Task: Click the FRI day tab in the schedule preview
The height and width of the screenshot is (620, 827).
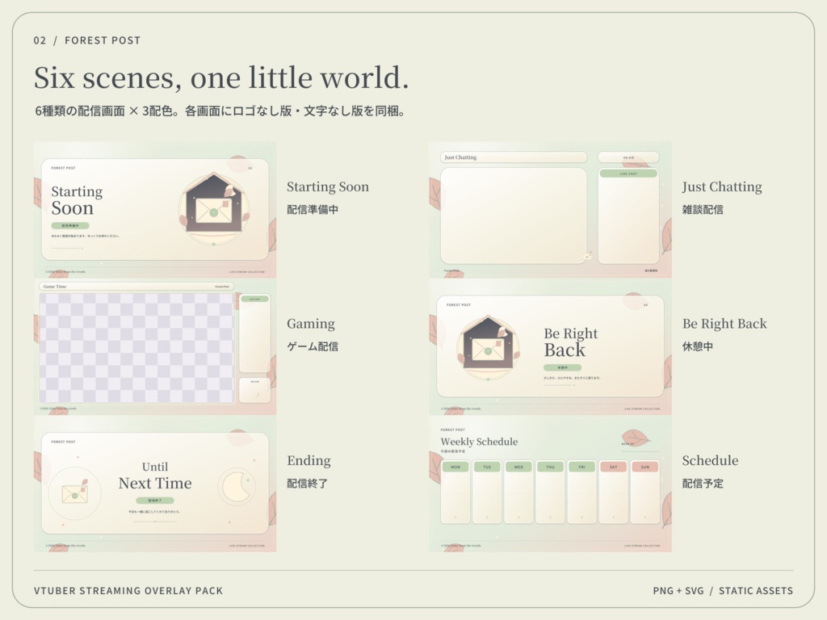Action: 581,467
